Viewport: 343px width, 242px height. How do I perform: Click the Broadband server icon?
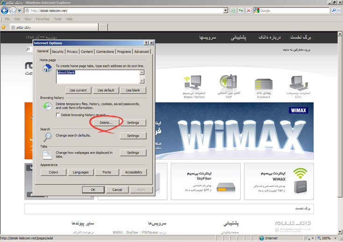[x=264, y=84]
